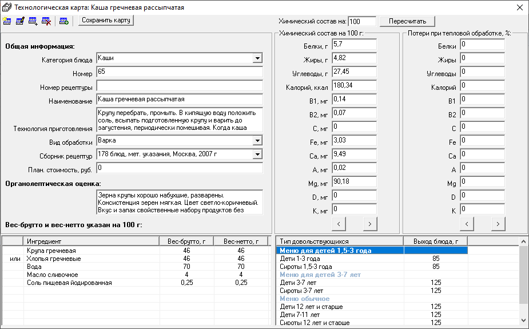529x329 pixels.
Task: Expand the Вид обработки dropdown
Action: pyautogui.click(x=257, y=141)
